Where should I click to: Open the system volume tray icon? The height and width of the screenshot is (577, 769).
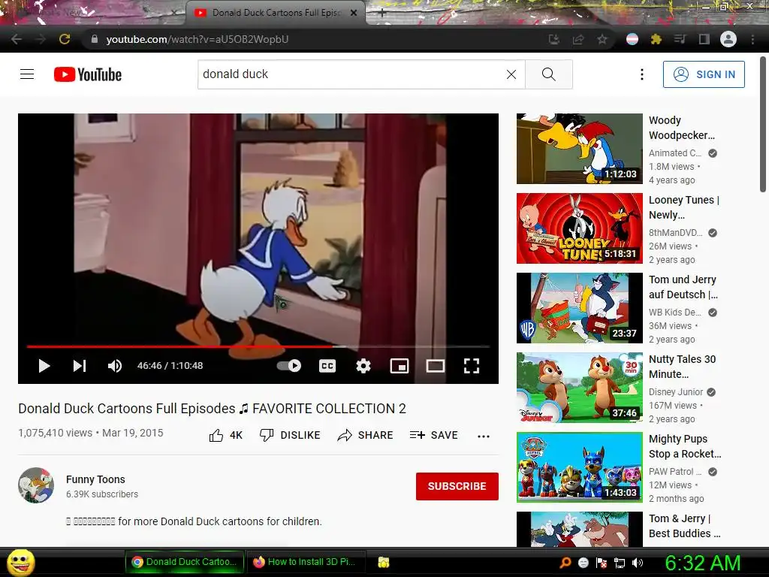click(x=638, y=563)
